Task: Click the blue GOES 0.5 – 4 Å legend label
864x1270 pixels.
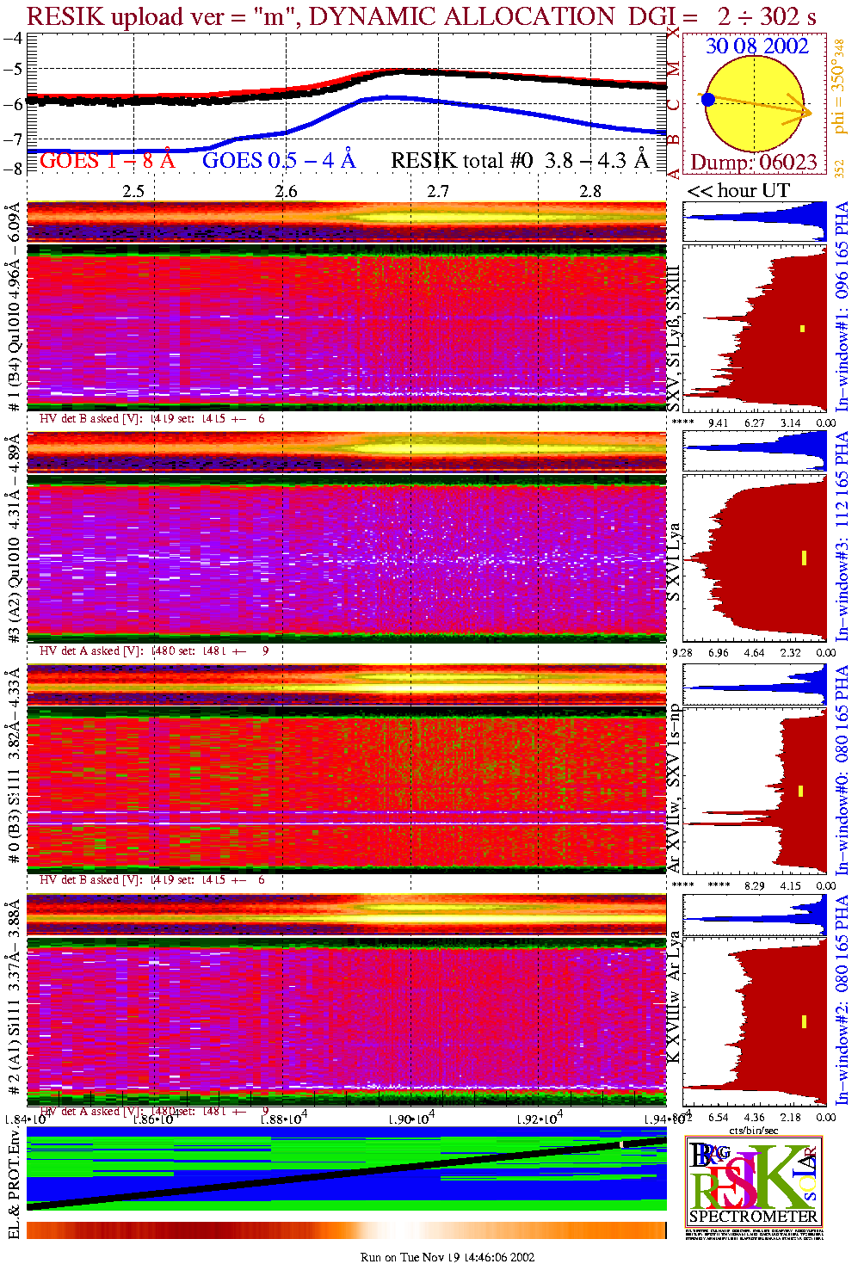Action: click(278, 161)
